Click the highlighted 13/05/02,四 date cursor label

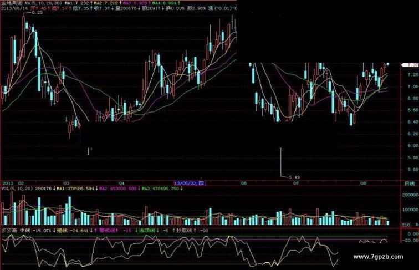190,183
